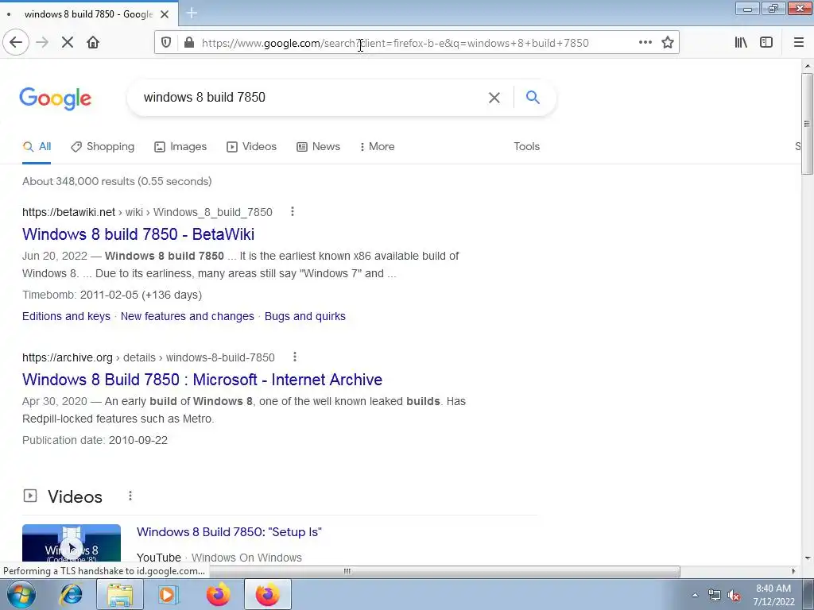Go back with the Firefox back arrow
The width and height of the screenshot is (814, 610).
coord(16,43)
